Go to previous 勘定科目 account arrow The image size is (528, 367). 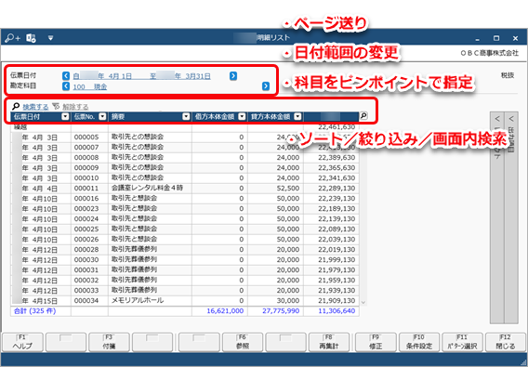click(66, 86)
